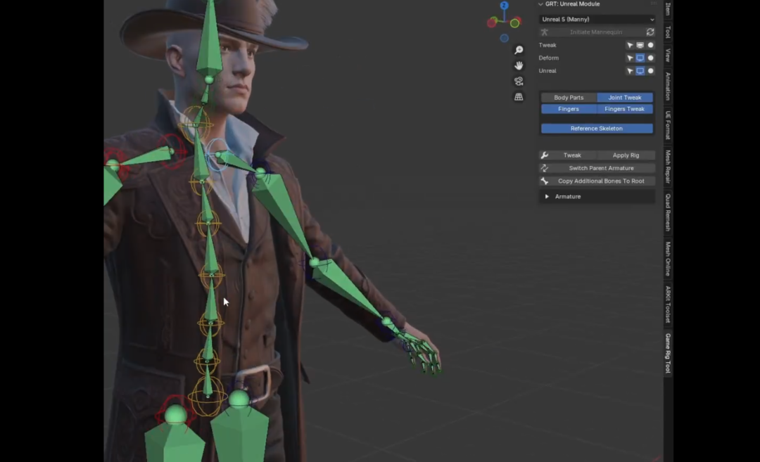Click the Apply Rig button
The image size is (760, 462).
(x=626, y=155)
